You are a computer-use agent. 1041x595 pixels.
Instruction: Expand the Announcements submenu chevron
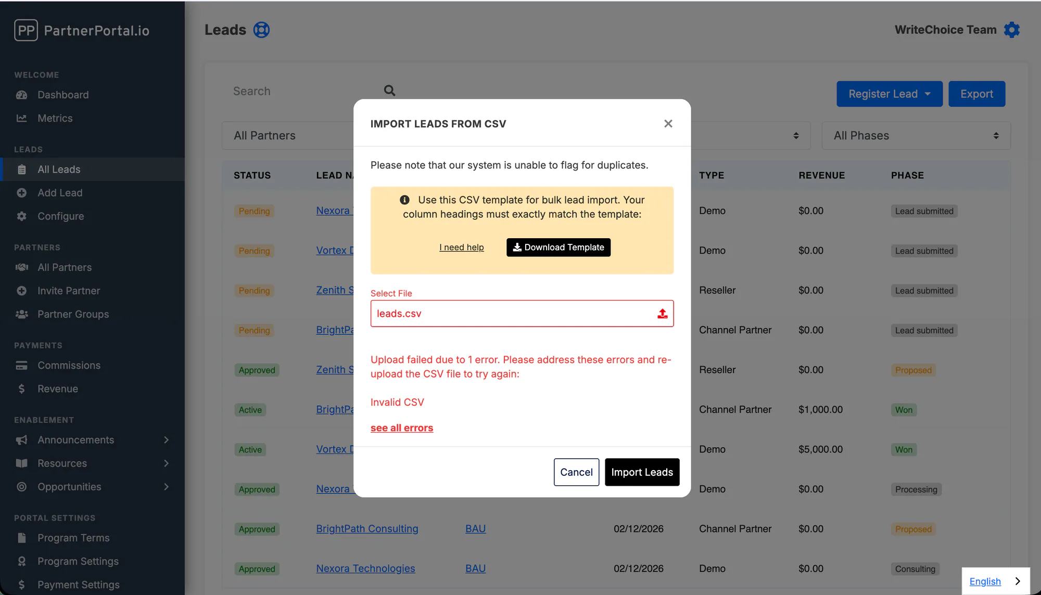(167, 440)
